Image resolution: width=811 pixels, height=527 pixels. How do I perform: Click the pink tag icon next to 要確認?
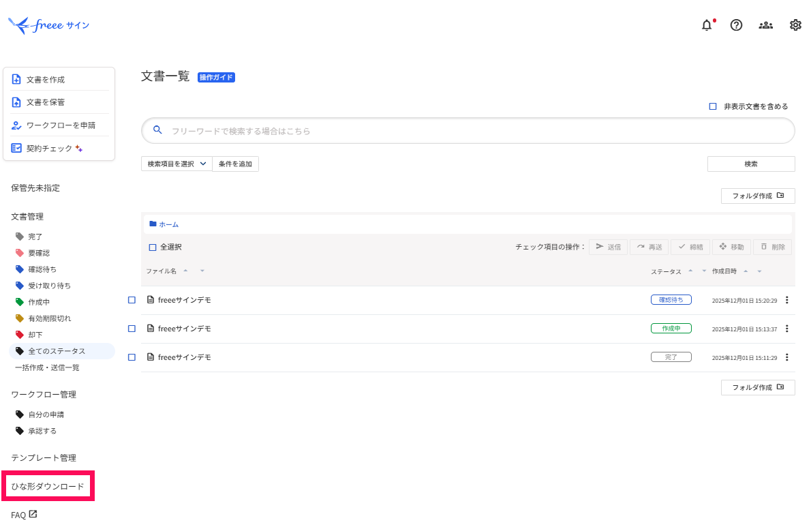point(20,253)
